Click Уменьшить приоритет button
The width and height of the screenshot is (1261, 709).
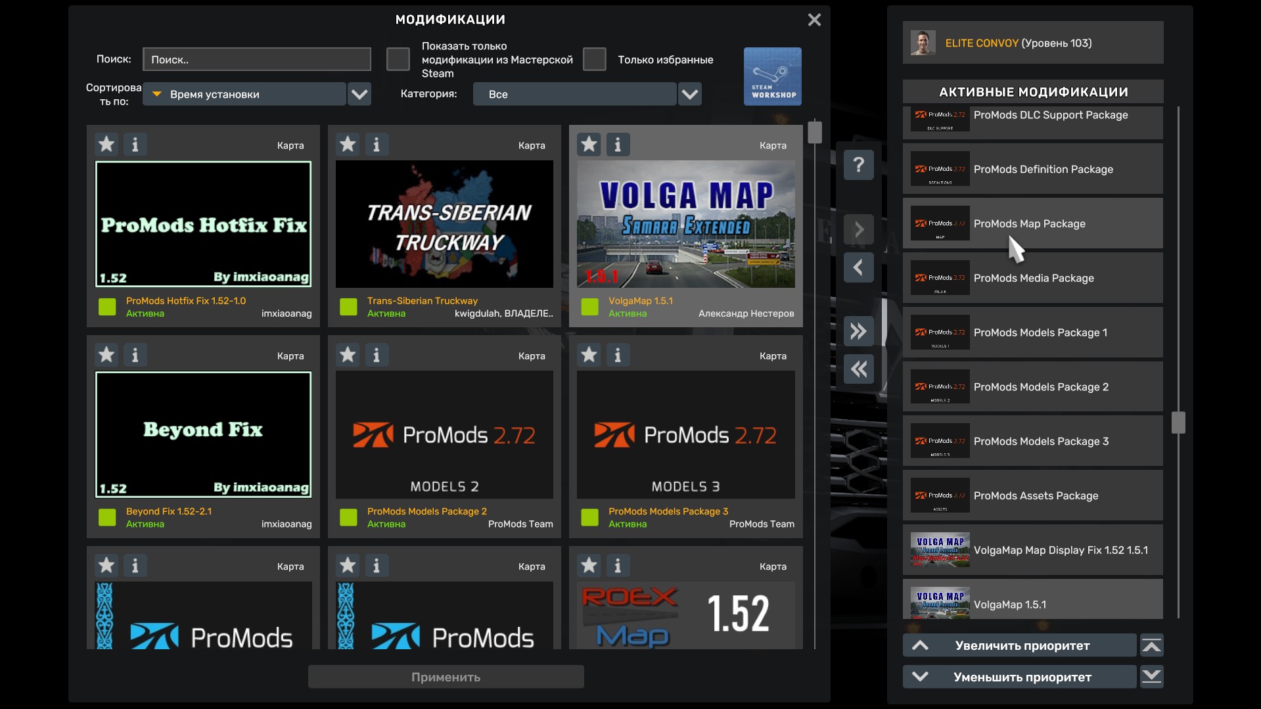coord(1020,677)
